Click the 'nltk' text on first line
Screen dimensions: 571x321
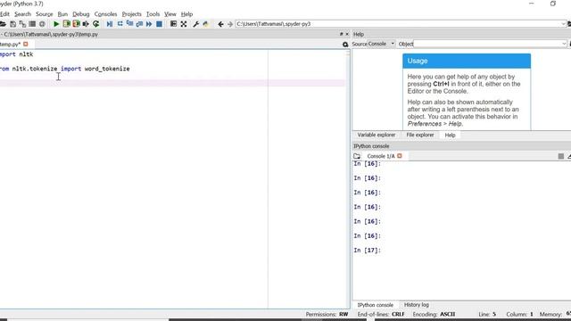[x=26, y=54]
